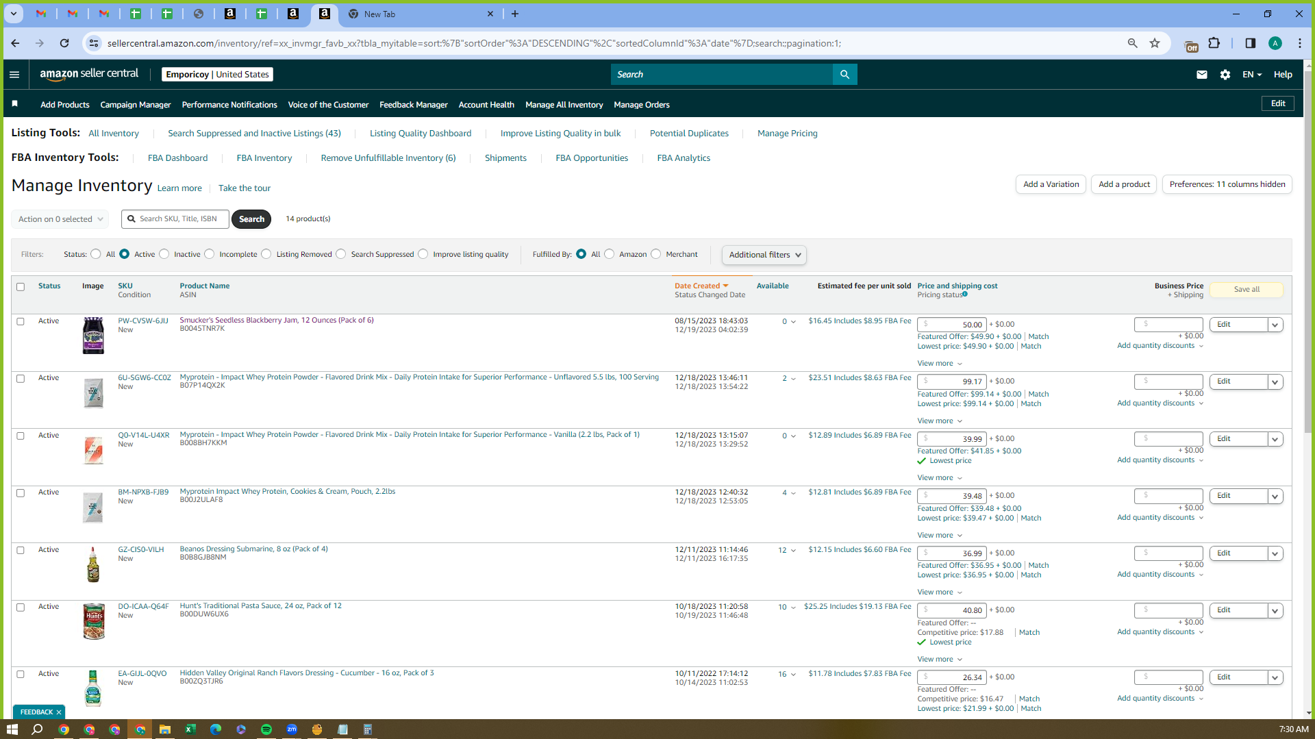Open Campaign Manager
The height and width of the screenshot is (739, 1315).
click(x=136, y=105)
